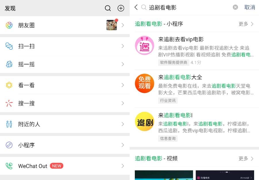Expand the 看一看 row chevron
Image resolution: width=259 pixels, height=180 pixels.
(x=123, y=85)
